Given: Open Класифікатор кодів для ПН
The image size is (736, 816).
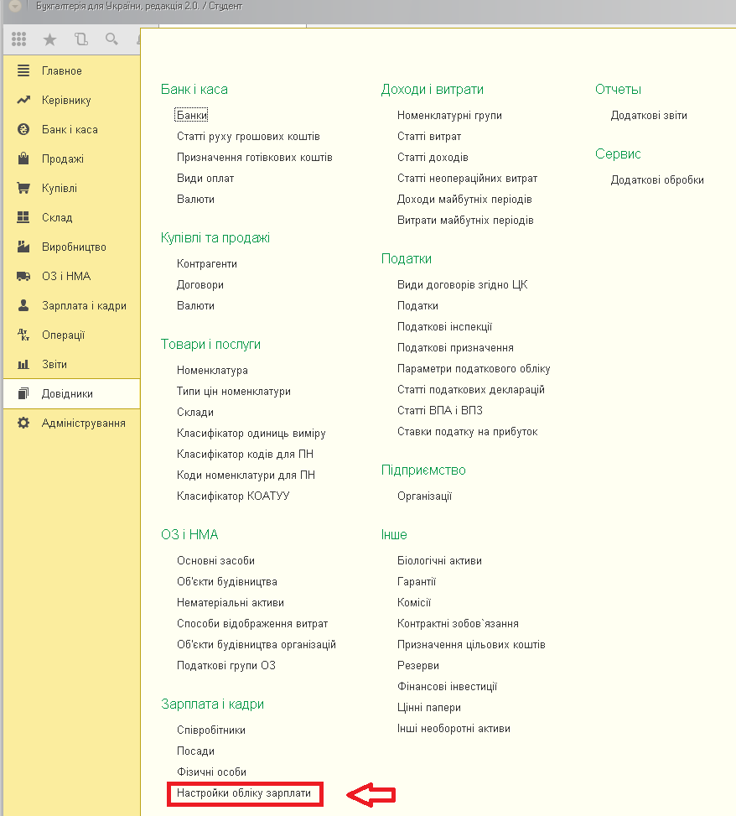Looking at the screenshot, I should pyautogui.click(x=245, y=454).
